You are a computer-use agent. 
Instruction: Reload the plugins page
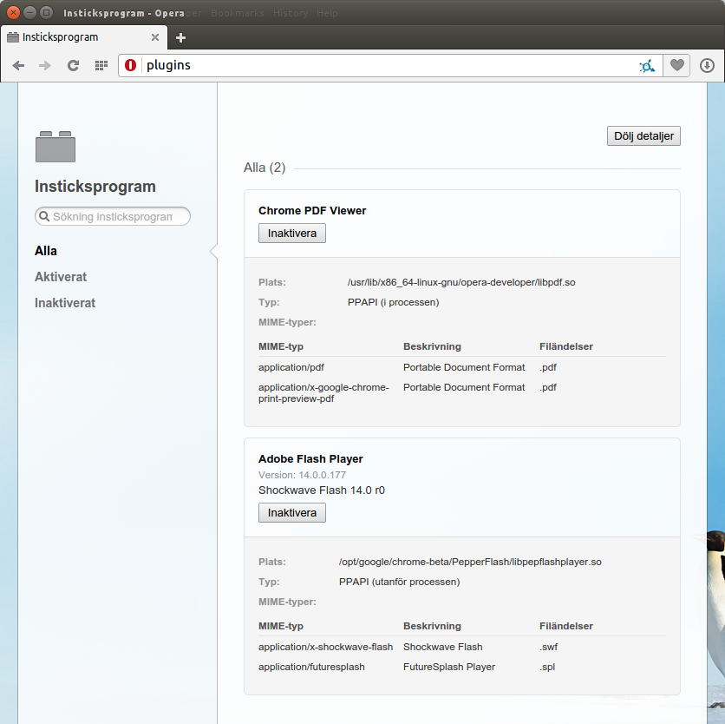click(x=73, y=66)
